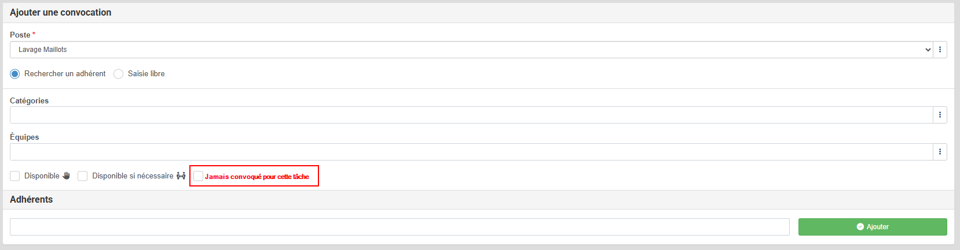Tick the 'Disponible' checkbox
Viewport: 960px width, 250px height.
15,176
